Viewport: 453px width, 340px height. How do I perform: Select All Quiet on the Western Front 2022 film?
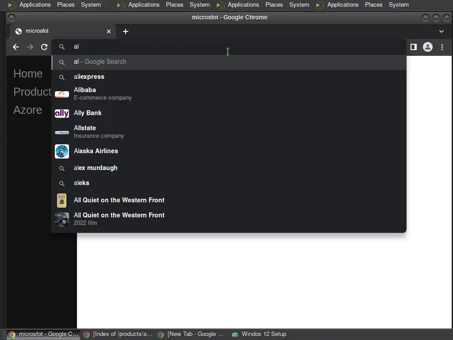pyautogui.click(x=229, y=219)
